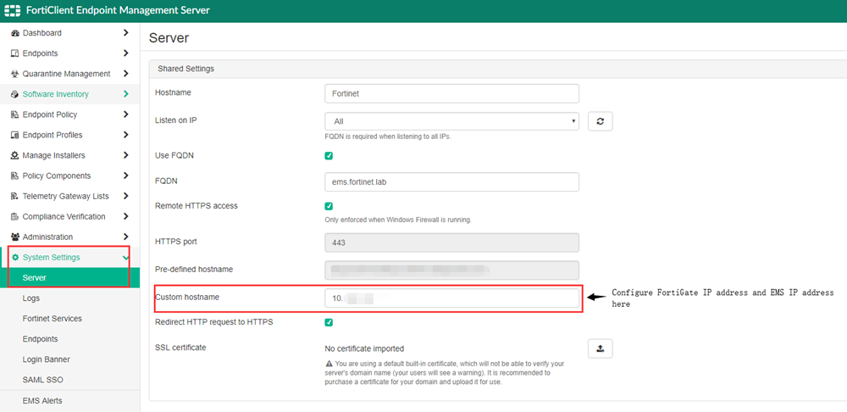Click the FQDN text field

pyautogui.click(x=451, y=181)
